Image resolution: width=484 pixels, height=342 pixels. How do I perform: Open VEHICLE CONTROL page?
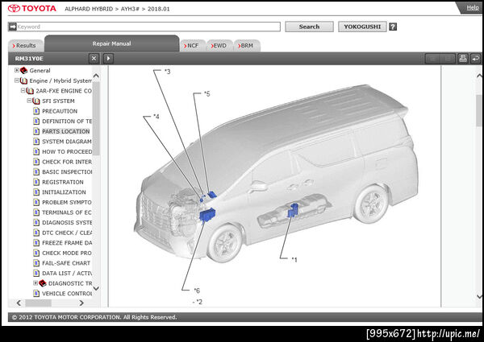[67, 294]
